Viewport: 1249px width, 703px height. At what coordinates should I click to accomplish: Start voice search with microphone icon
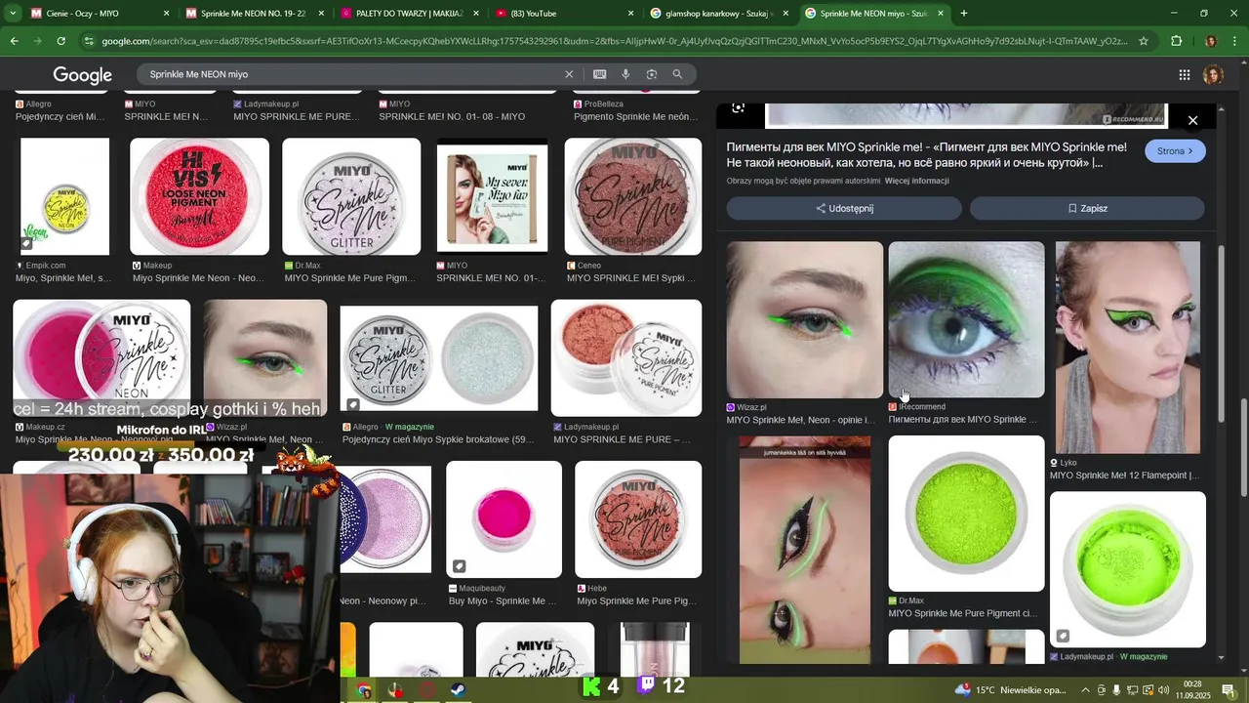625,74
